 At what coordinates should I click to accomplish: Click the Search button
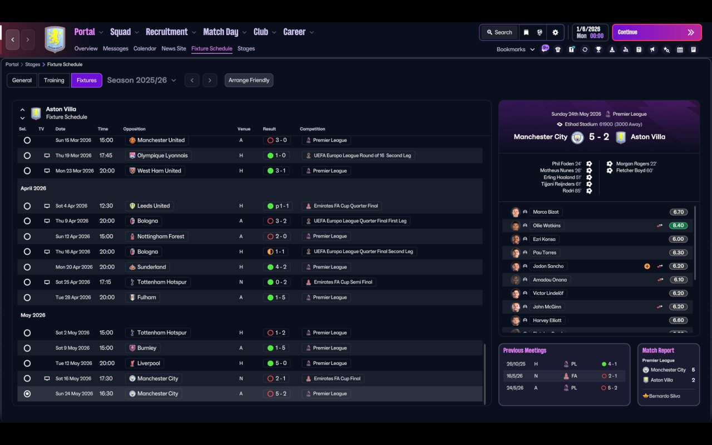(x=499, y=32)
